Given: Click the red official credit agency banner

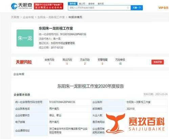Looking at the screenshot, I should pyautogui.click(x=48, y=6).
